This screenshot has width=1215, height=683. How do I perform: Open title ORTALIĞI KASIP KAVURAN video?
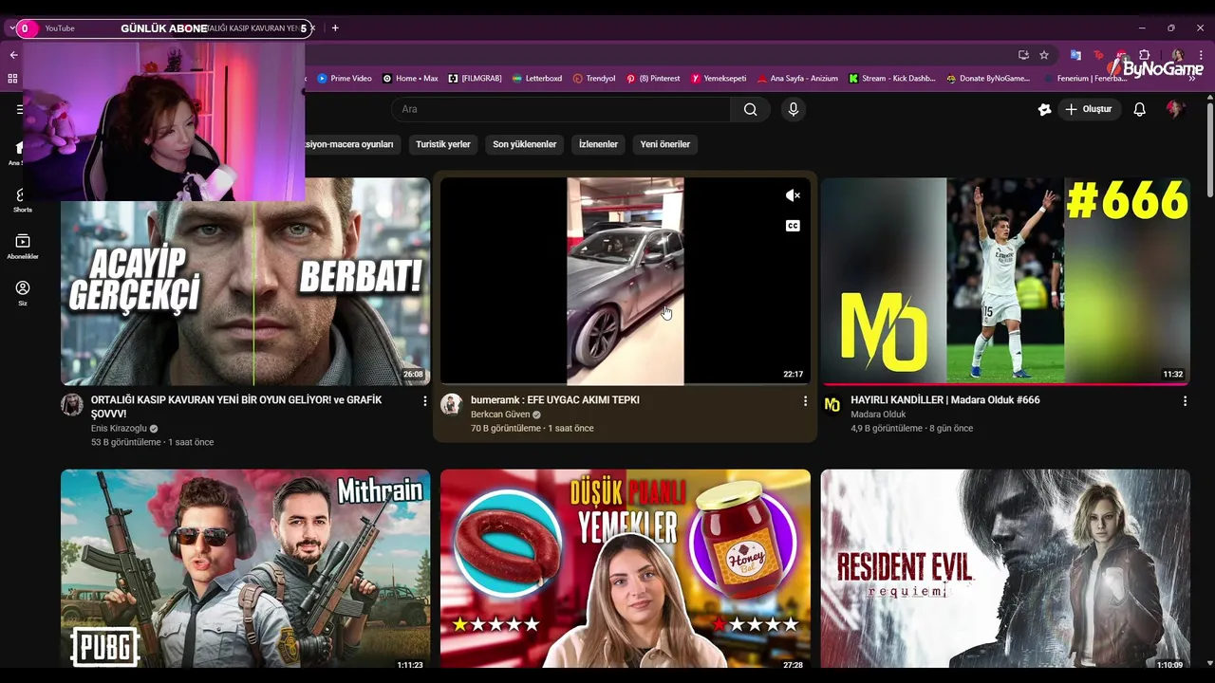coord(236,407)
